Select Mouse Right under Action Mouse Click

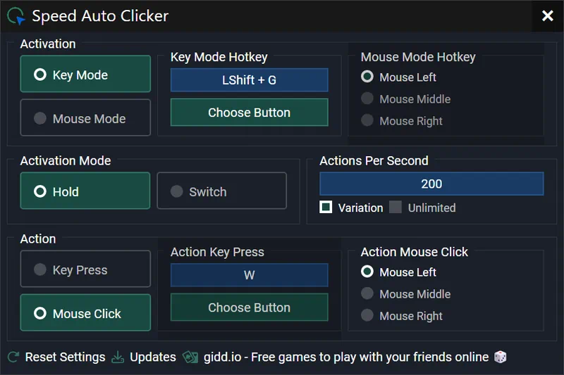click(x=367, y=316)
